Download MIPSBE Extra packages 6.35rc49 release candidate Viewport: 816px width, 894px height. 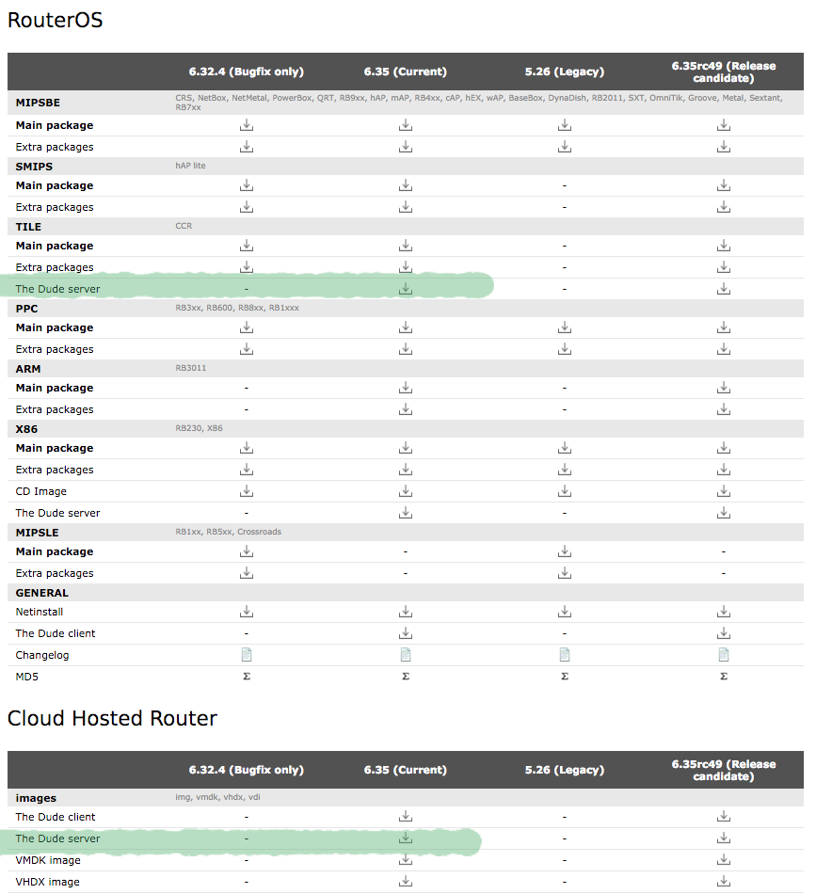click(x=724, y=147)
